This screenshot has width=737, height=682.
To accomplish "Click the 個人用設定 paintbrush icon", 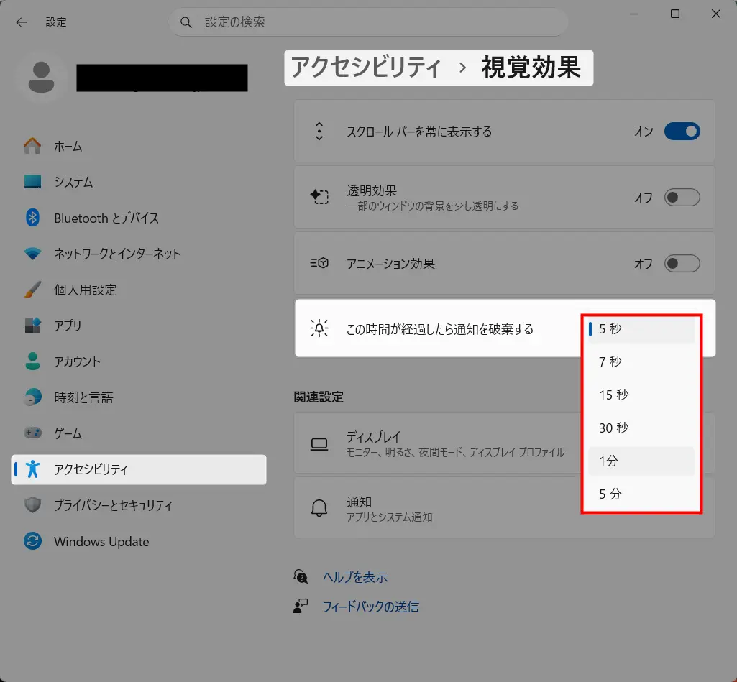I will pos(32,290).
